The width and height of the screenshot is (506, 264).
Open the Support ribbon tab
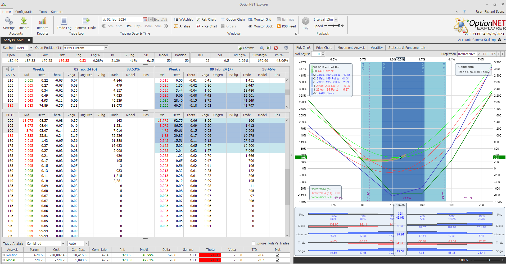(x=57, y=12)
